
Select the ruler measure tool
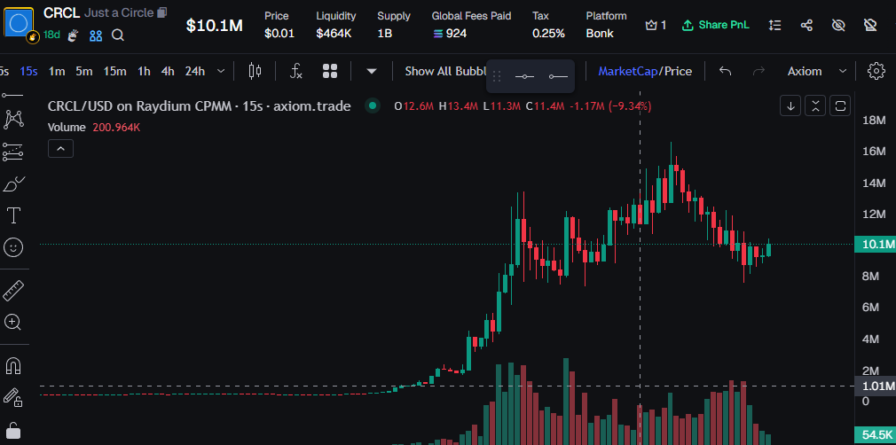pos(13,290)
